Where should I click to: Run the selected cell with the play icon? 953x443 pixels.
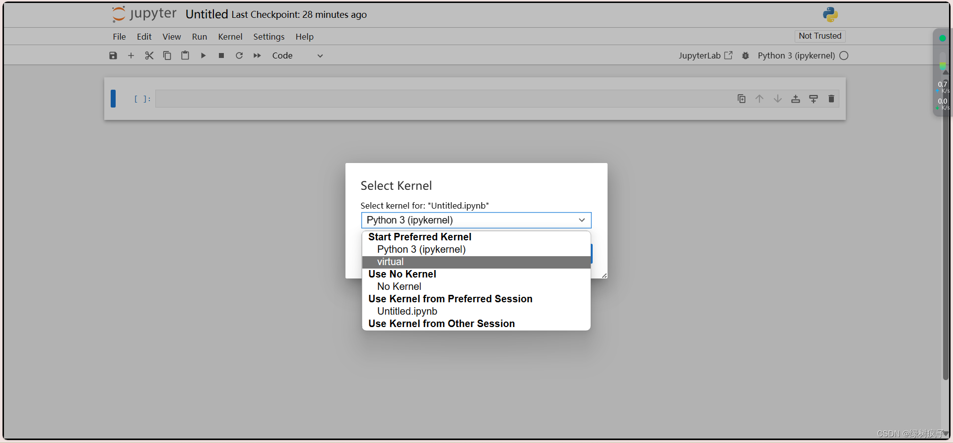(x=203, y=55)
